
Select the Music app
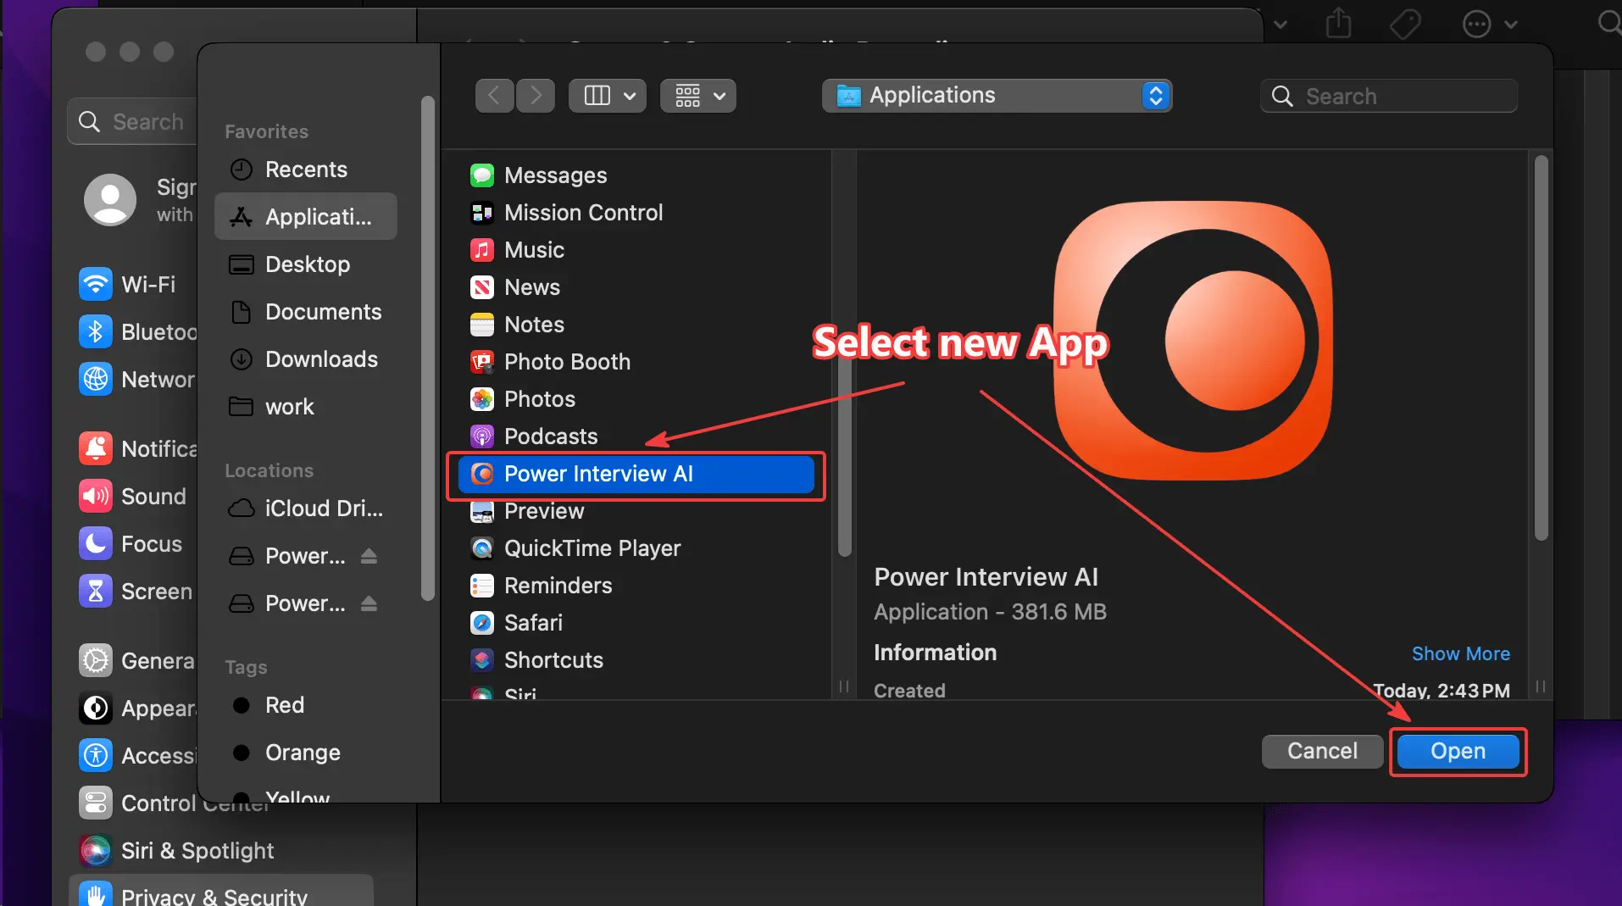[x=636, y=250]
